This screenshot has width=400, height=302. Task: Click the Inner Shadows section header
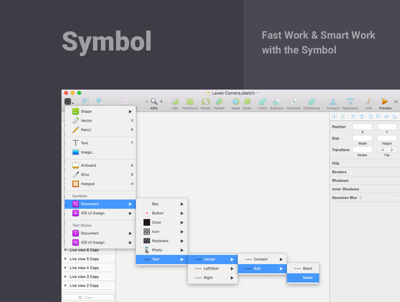[365, 189]
